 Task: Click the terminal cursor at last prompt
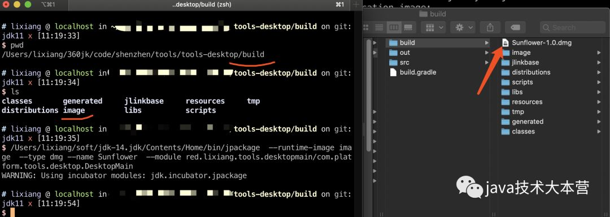(x=12, y=212)
